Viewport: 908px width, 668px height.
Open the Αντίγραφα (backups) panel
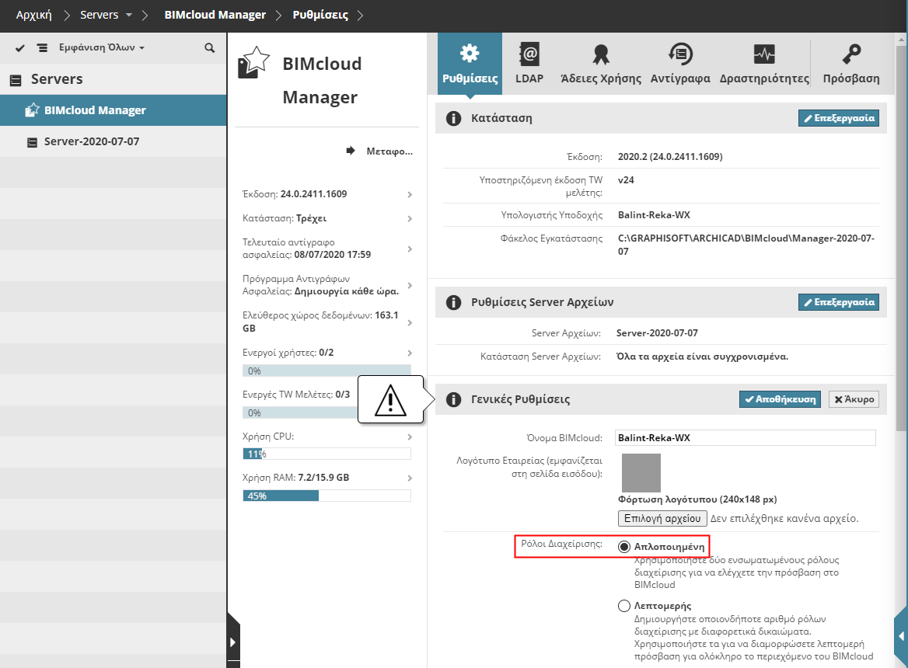[x=680, y=62]
